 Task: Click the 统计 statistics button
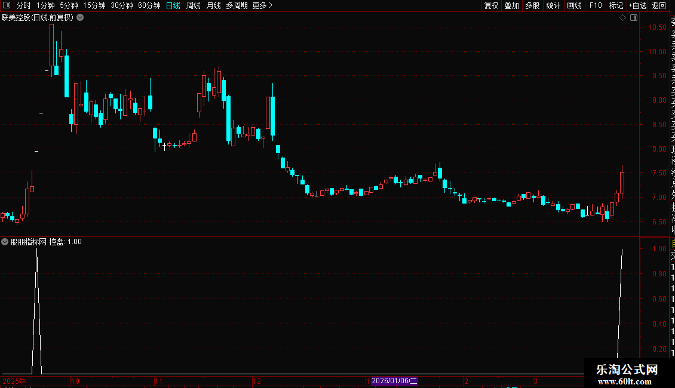click(x=553, y=5)
